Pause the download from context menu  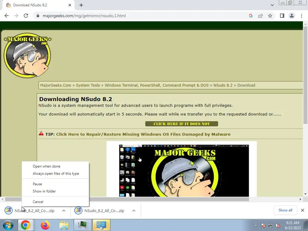point(37,184)
